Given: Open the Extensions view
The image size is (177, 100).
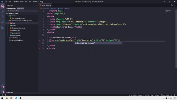Looking at the screenshot, I should point(2,27).
